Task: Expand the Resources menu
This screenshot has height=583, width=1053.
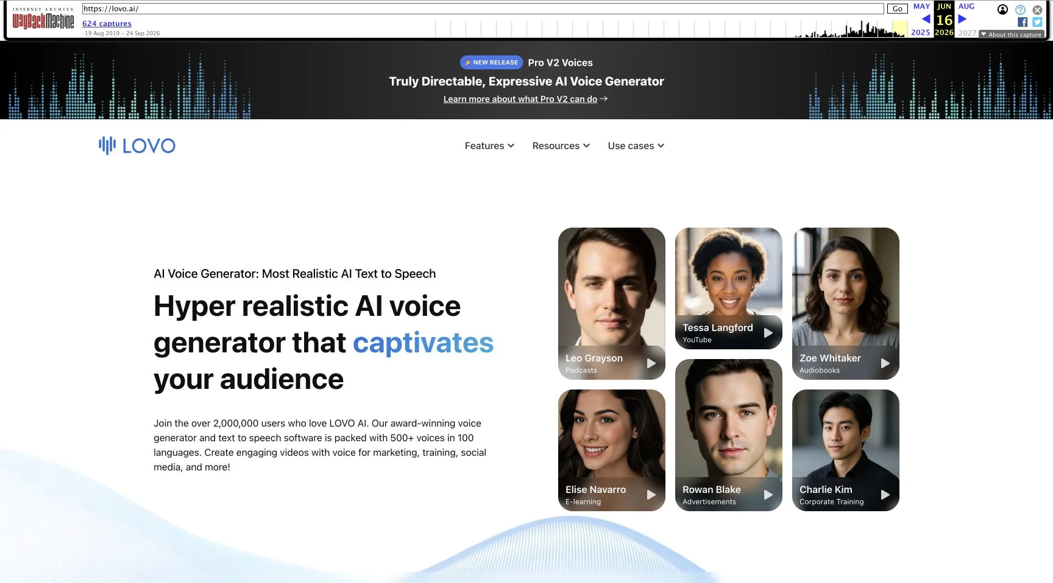Action: tap(561, 145)
